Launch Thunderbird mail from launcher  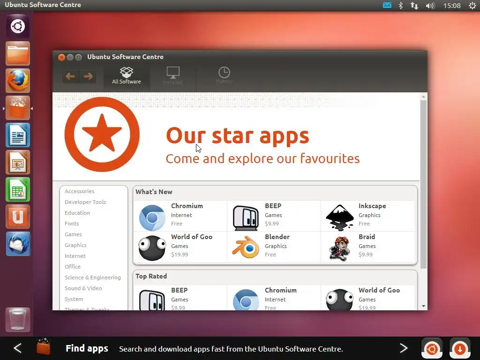(x=18, y=244)
